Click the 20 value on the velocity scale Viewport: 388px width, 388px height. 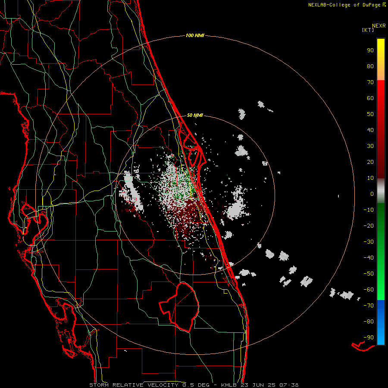tap(370, 162)
